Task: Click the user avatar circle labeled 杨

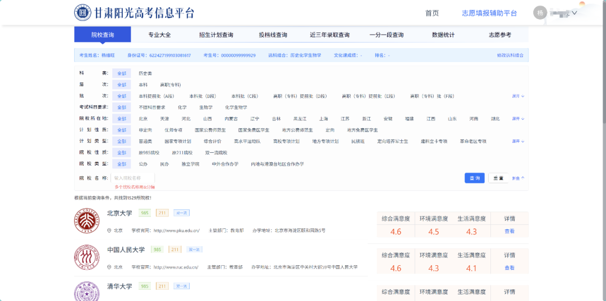Action: click(540, 13)
